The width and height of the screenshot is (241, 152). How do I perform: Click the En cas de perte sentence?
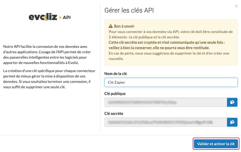point(169,56)
